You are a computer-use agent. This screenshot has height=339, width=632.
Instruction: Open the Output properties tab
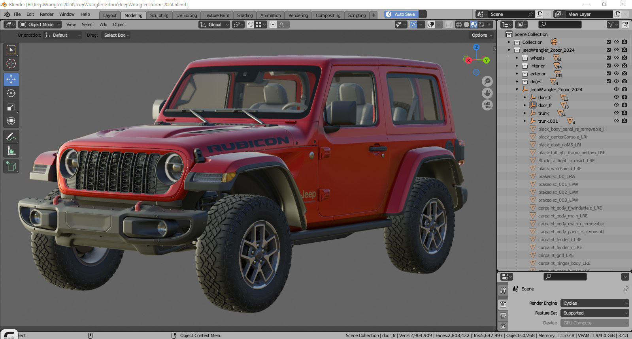[503, 315]
